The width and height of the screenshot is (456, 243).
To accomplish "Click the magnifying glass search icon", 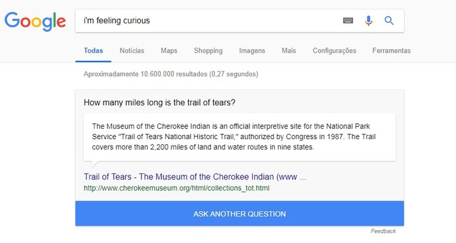I will point(389,21).
